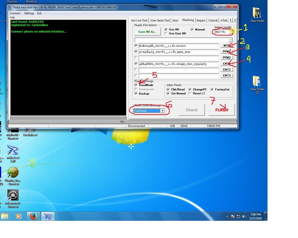Open the volcanotool desktop shortcut

click(13, 195)
